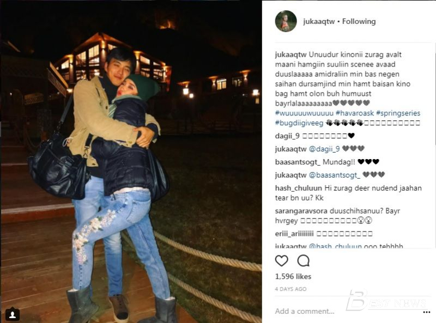Visit hash_chuluun commenter profile

[298, 188]
